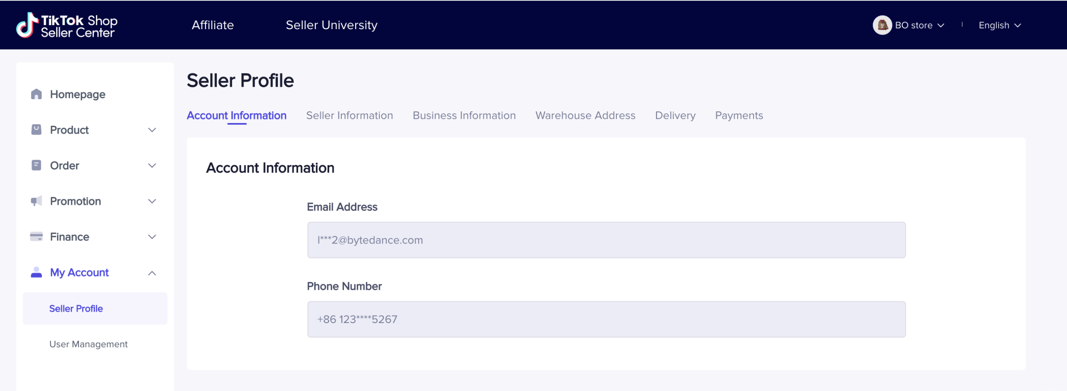The image size is (1067, 391).
Task: Expand the Product menu chevron
Action: coord(152,130)
